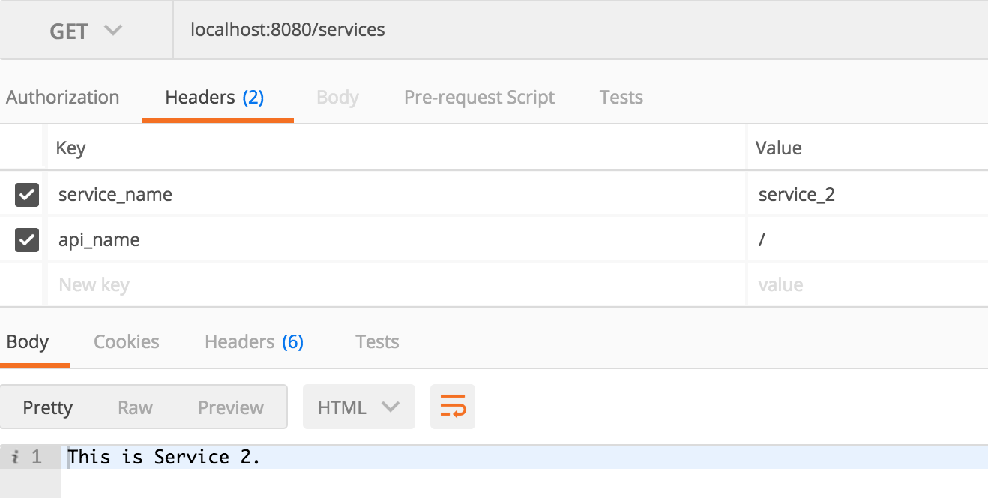Switch response view to Raw
Screen dimensions: 988x498
pyautogui.click(x=135, y=407)
